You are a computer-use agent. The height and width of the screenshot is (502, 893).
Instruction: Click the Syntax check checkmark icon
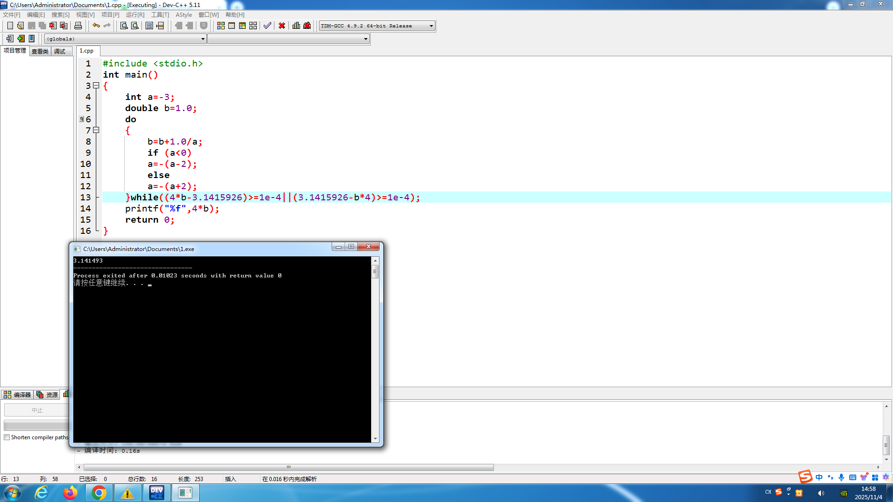tap(267, 26)
